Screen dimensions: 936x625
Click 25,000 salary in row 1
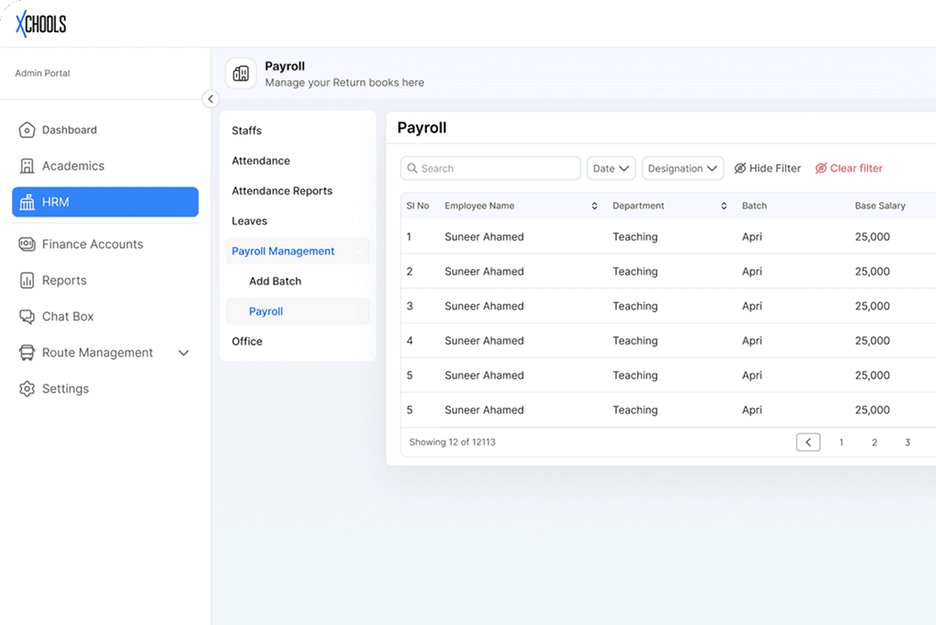(x=872, y=237)
